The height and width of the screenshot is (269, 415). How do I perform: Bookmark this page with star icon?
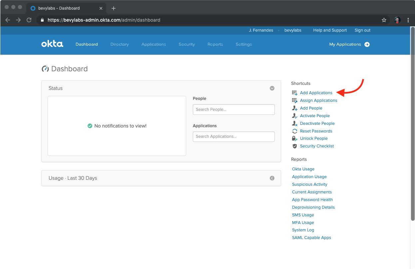point(384,20)
